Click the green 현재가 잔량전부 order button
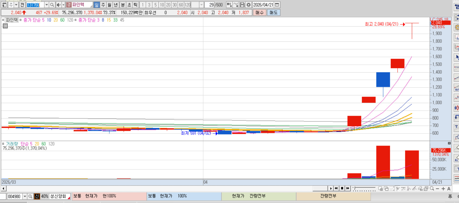This screenshot has height=203, width=459. [x=259, y=196]
